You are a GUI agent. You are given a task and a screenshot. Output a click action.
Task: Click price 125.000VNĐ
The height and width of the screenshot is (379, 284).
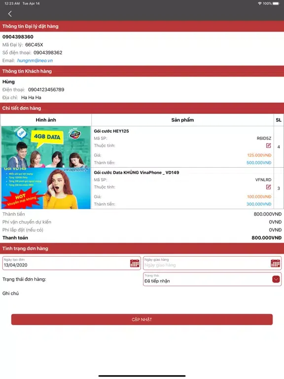[x=259, y=155]
